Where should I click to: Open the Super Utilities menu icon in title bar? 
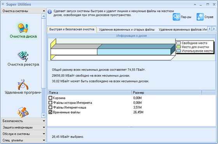point(3,4)
